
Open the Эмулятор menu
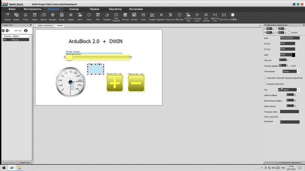(115, 9)
